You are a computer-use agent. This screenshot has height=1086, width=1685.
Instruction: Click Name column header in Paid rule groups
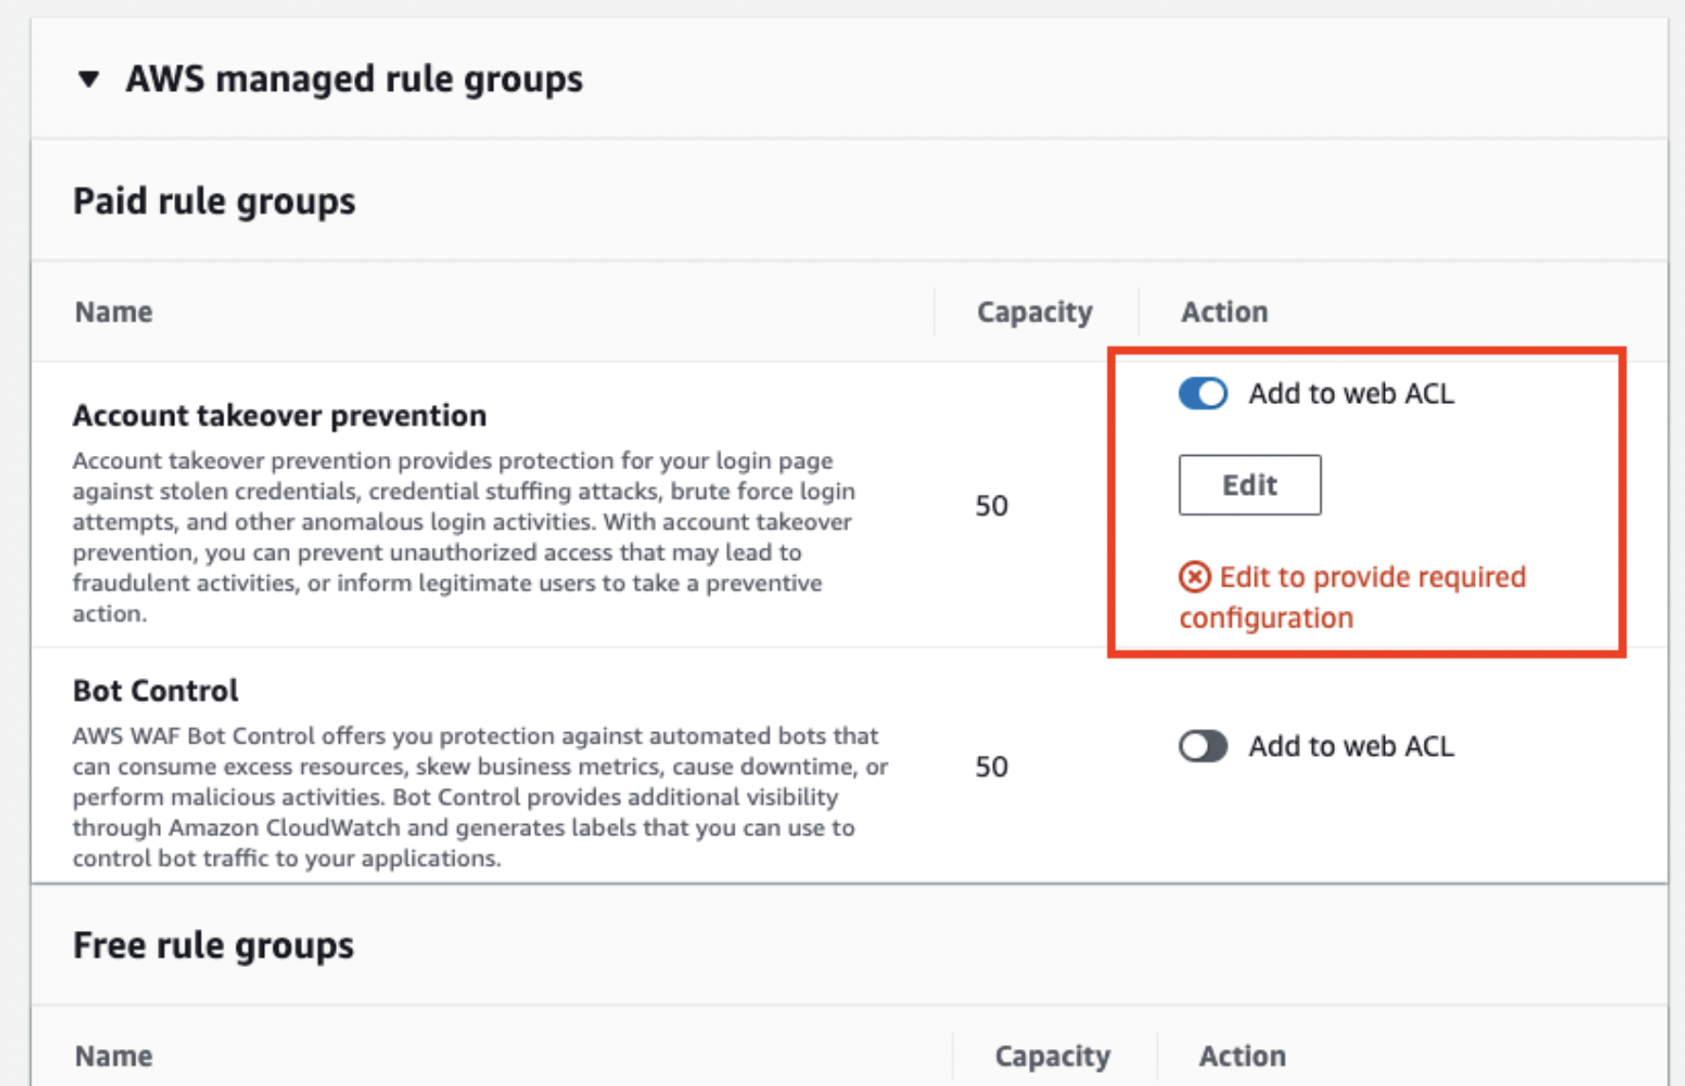(114, 311)
